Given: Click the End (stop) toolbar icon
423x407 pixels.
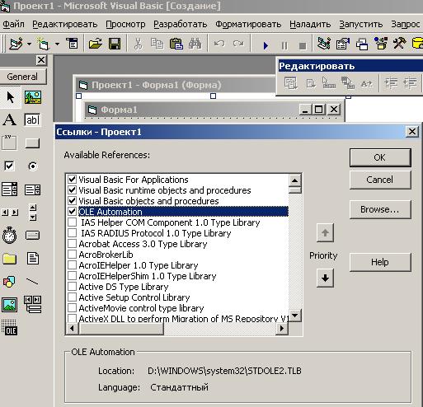Looking at the screenshot, I should pyautogui.click(x=303, y=45).
